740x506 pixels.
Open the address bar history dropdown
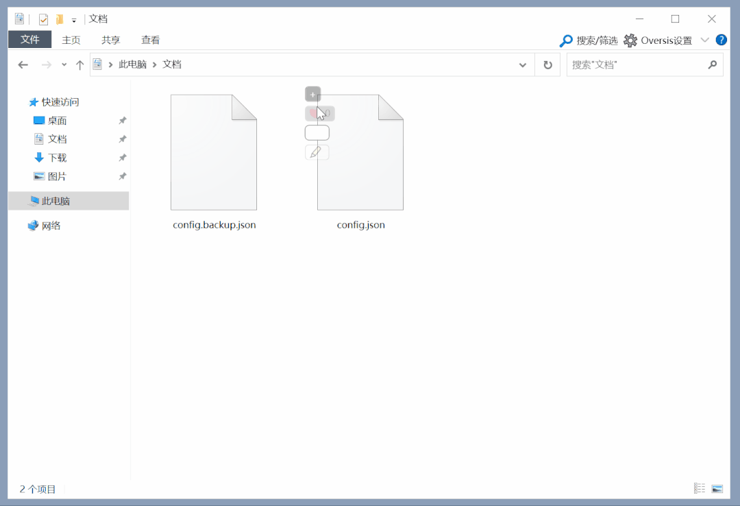pos(522,64)
